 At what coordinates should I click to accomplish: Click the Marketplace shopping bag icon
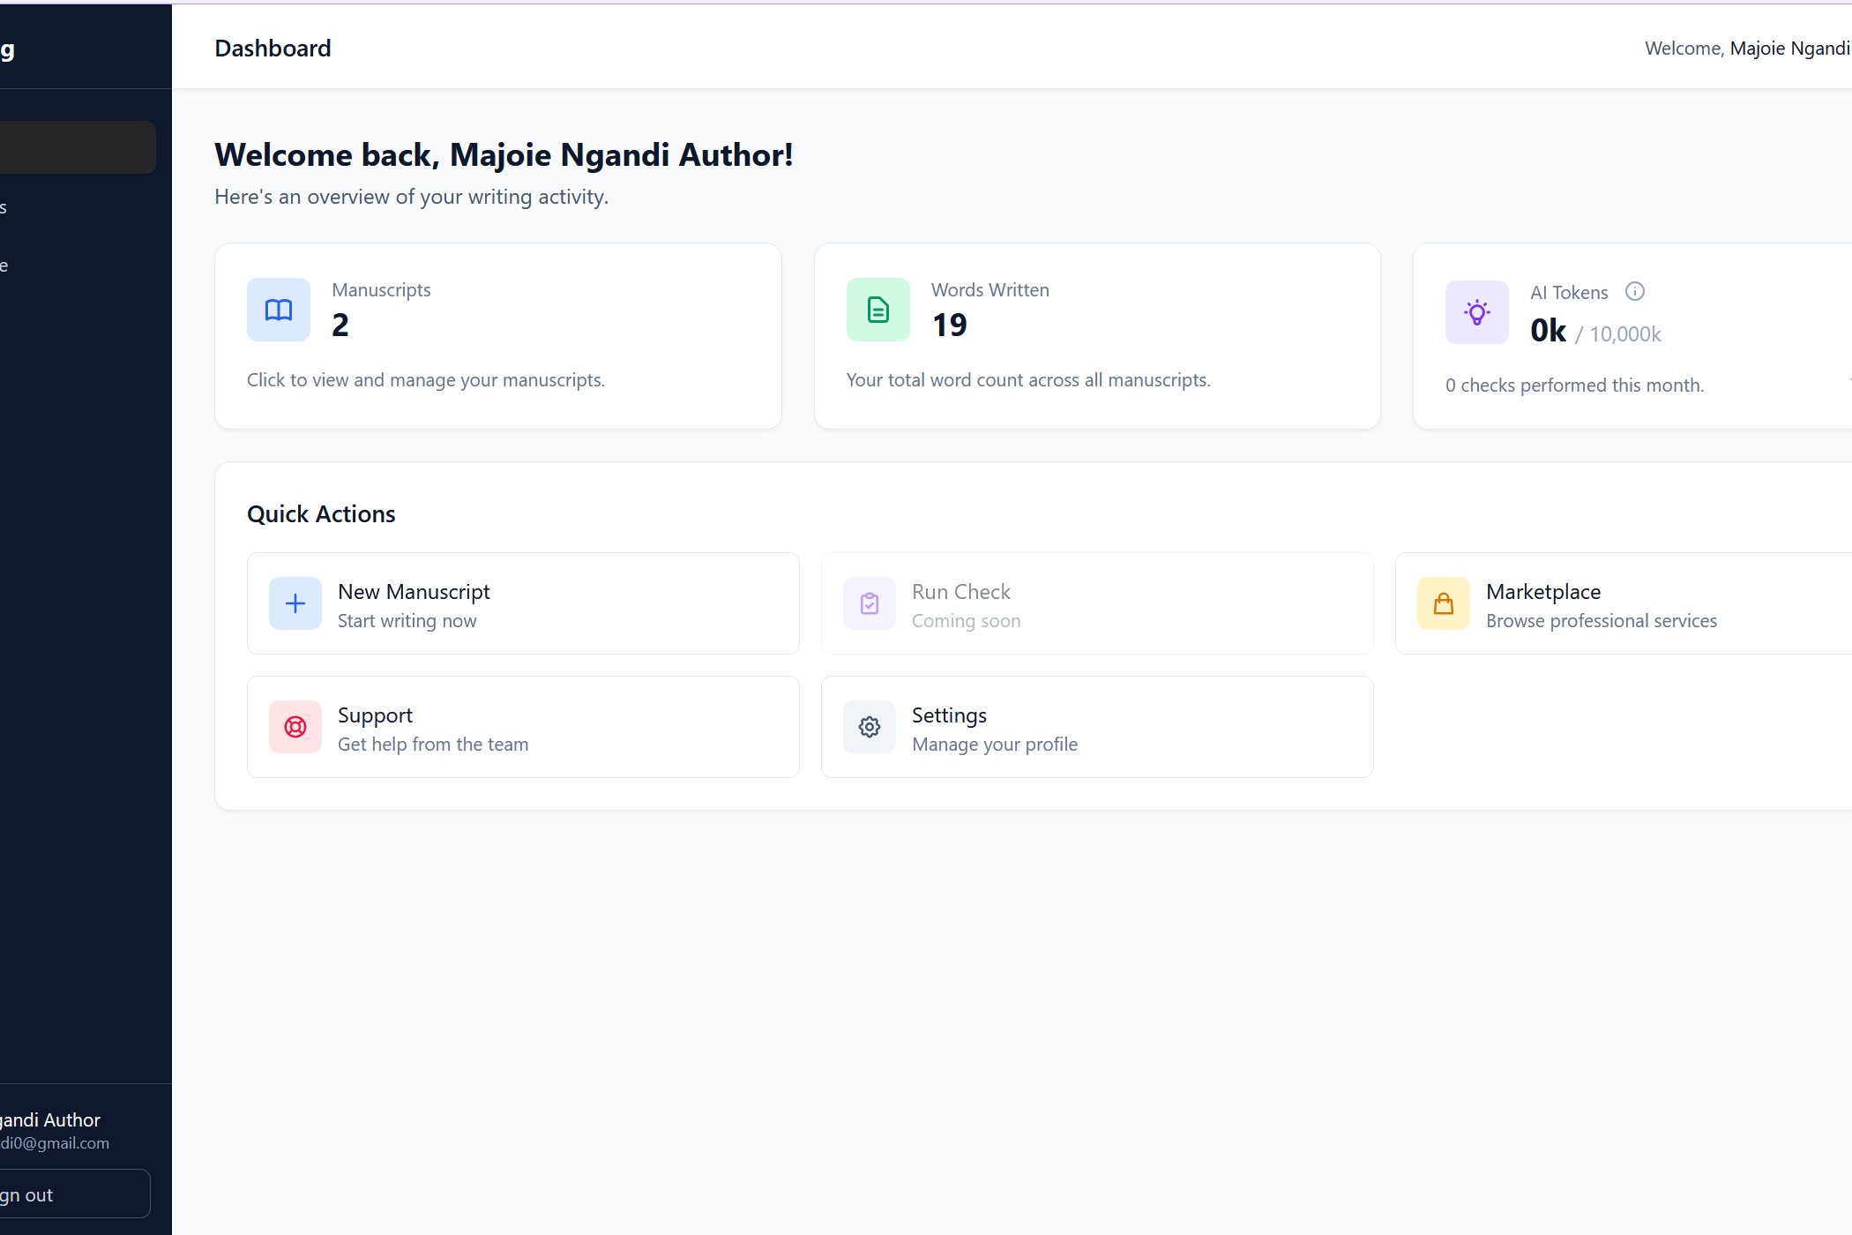(x=1444, y=603)
